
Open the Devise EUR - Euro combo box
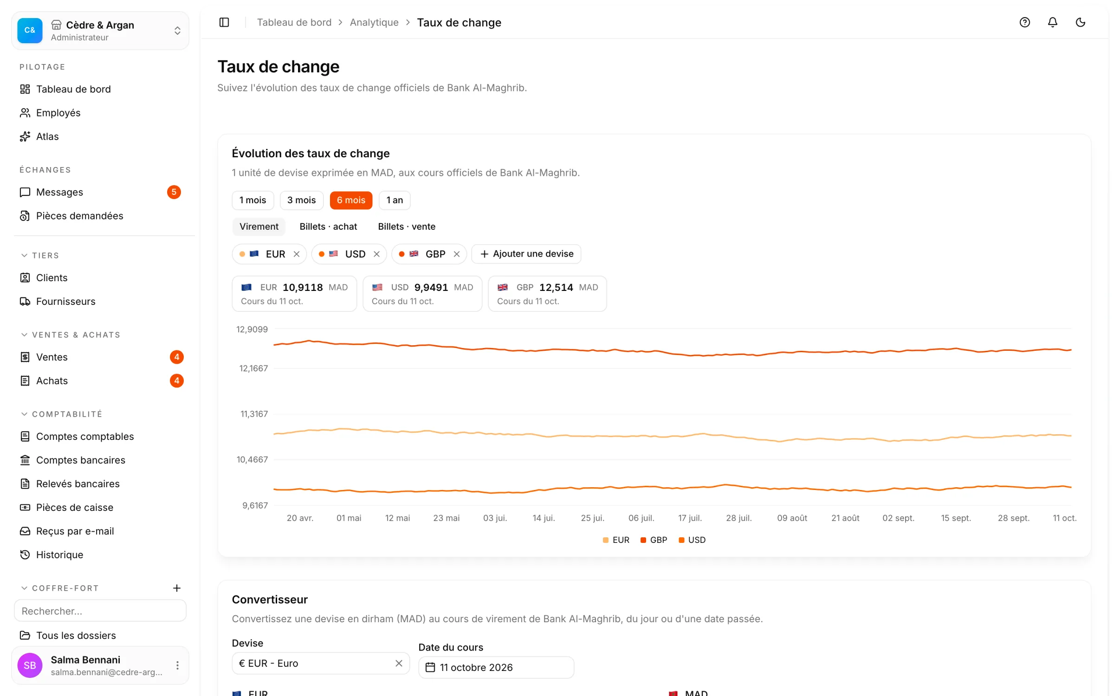(321, 663)
